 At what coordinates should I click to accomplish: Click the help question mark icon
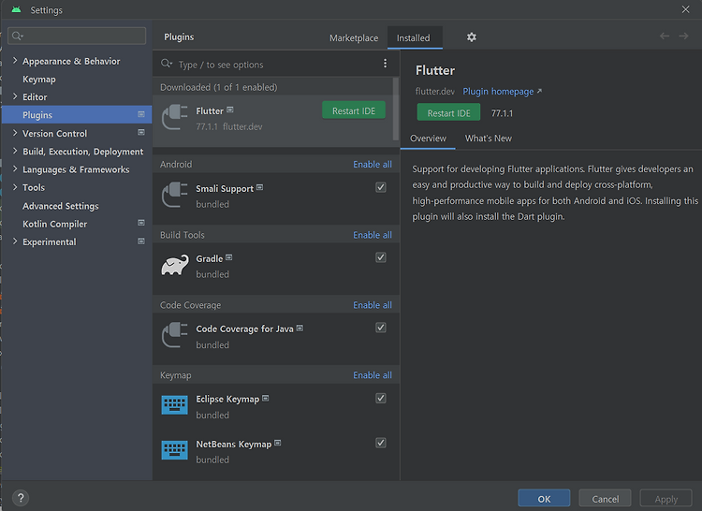(21, 498)
